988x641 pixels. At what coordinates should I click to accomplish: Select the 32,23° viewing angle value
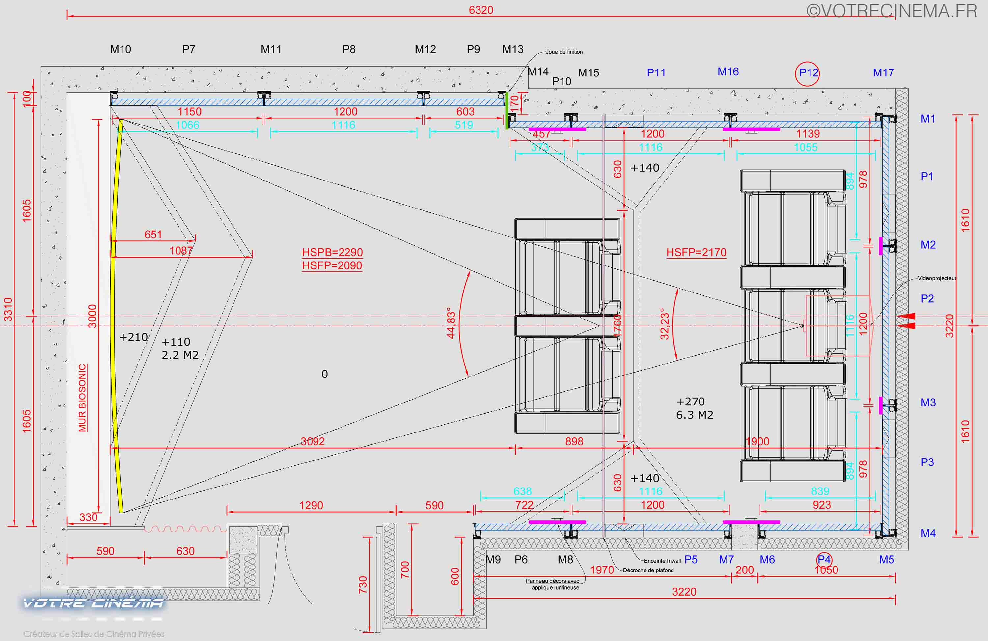[665, 324]
